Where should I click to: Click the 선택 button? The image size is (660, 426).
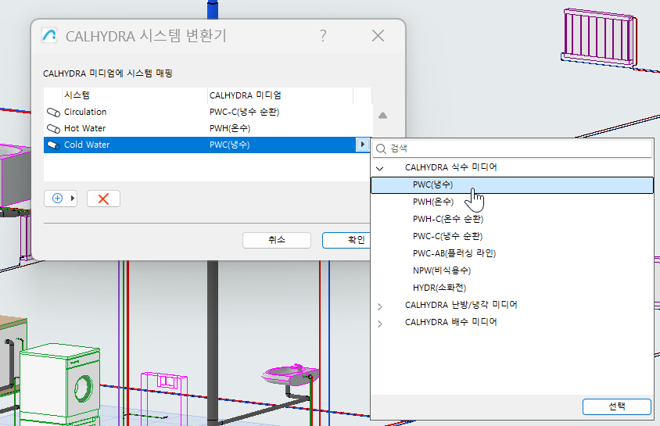(617, 406)
